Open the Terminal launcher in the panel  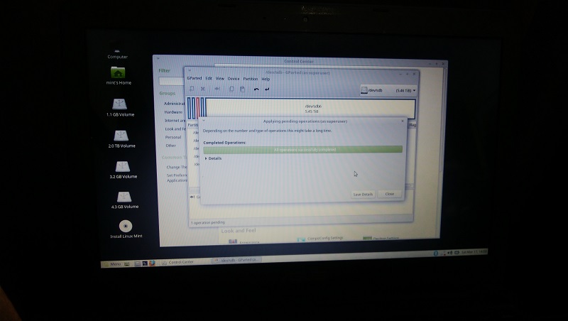145,263
